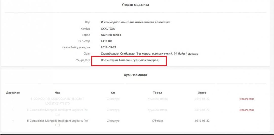Select company name "И коммодитс монголиа интеллижент ложистикс"
Image resolution: width=274 pixels, height=135 pixels.
pos(135,22)
